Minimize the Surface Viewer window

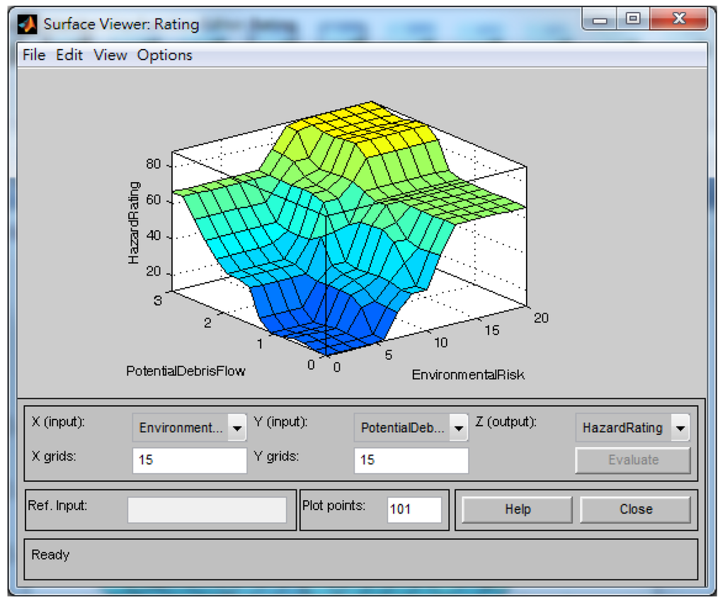click(600, 20)
